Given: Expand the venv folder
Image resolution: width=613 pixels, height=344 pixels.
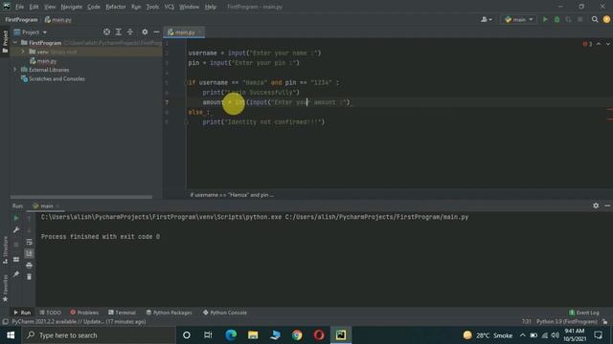Looking at the screenshot, I should point(23,52).
